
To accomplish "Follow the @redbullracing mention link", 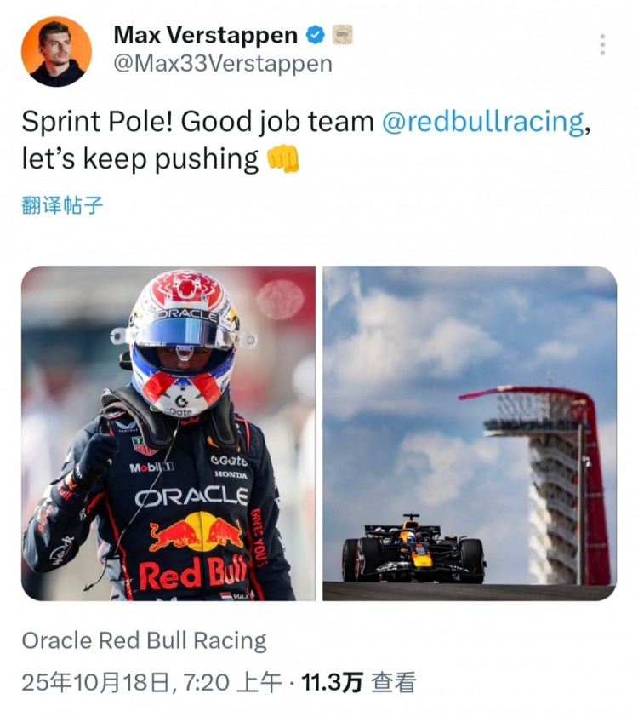I will pos(483,122).
